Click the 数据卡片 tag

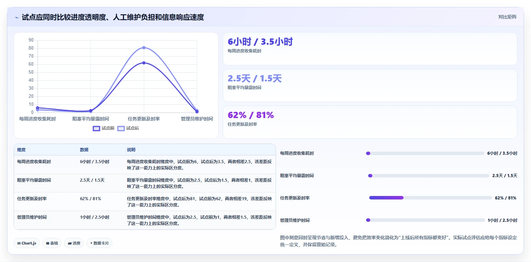tap(99, 243)
